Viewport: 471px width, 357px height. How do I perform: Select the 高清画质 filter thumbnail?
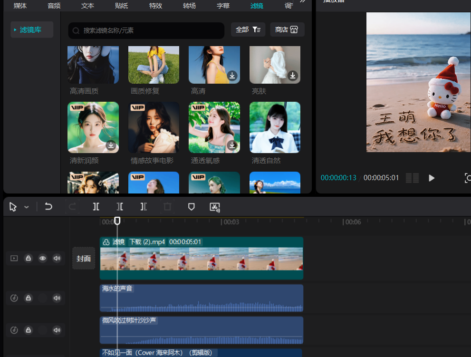click(x=93, y=65)
